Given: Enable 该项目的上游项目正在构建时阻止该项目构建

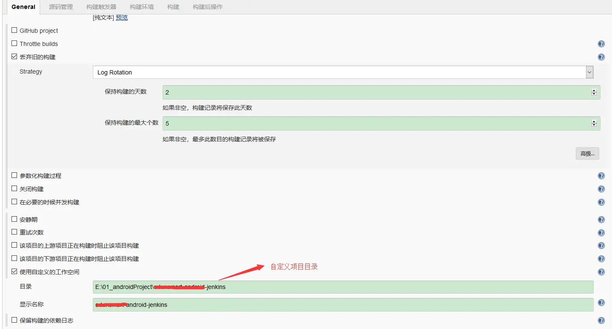Looking at the screenshot, I should [14, 245].
